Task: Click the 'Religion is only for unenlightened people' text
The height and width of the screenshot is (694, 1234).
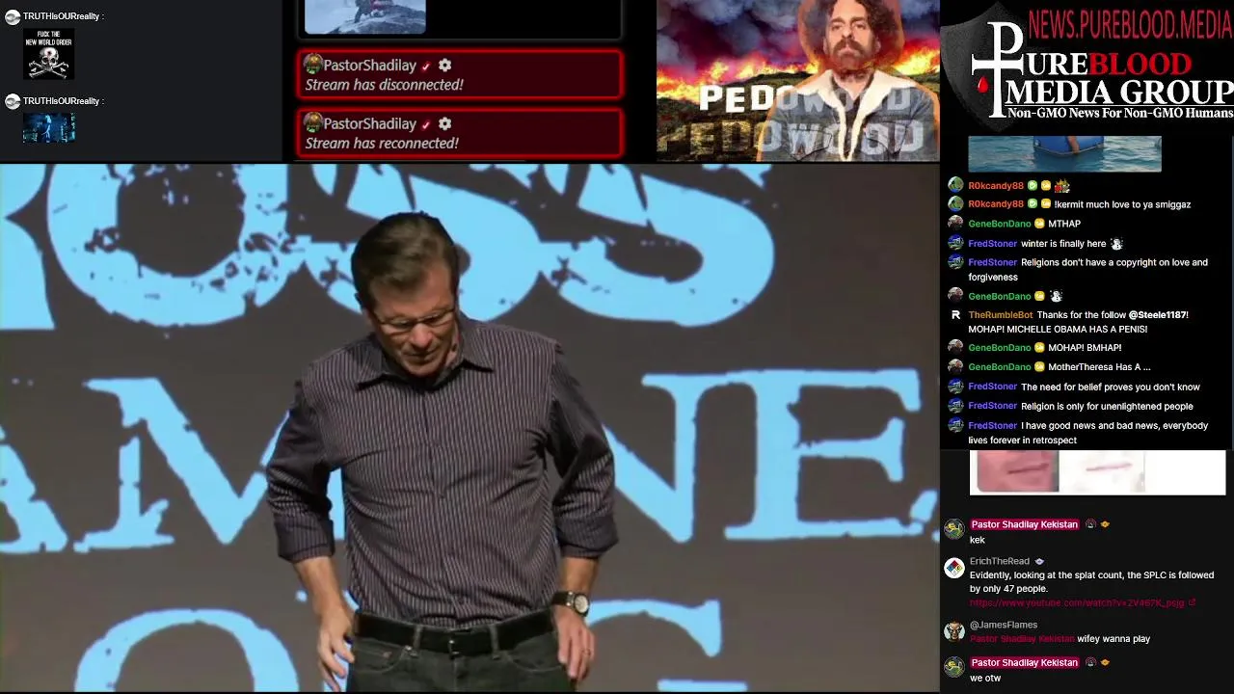Action: coord(1107,407)
